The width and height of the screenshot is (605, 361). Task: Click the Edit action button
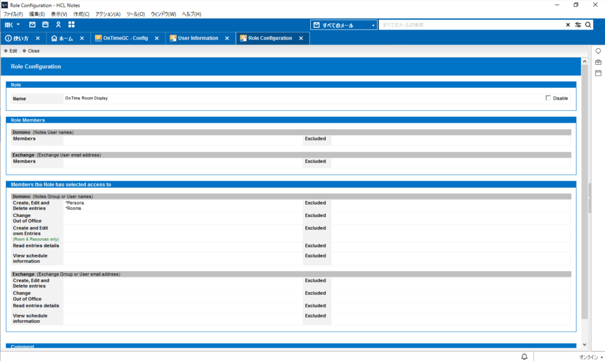pos(11,51)
